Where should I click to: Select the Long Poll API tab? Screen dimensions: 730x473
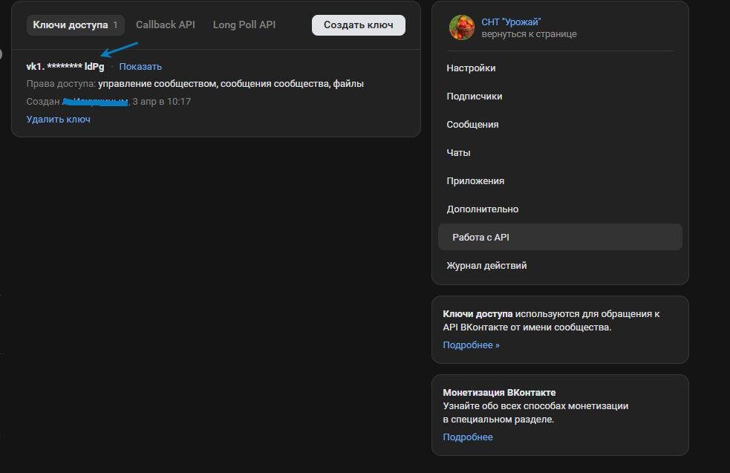244,25
